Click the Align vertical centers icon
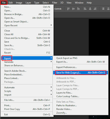 click(x=73, y=9)
